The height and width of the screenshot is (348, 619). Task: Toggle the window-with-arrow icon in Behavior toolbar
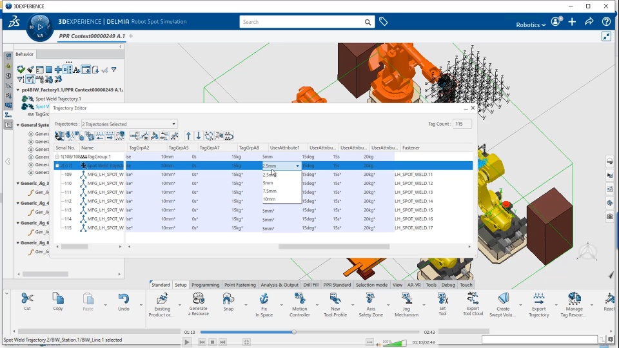click(86, 70)
